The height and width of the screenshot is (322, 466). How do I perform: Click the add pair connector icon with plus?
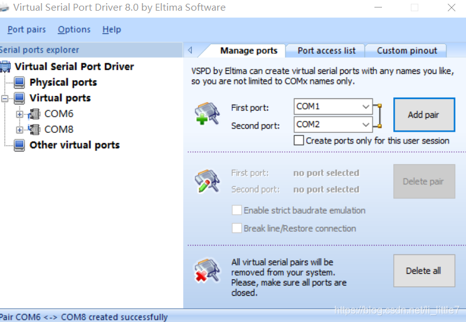tap(207, 113)
